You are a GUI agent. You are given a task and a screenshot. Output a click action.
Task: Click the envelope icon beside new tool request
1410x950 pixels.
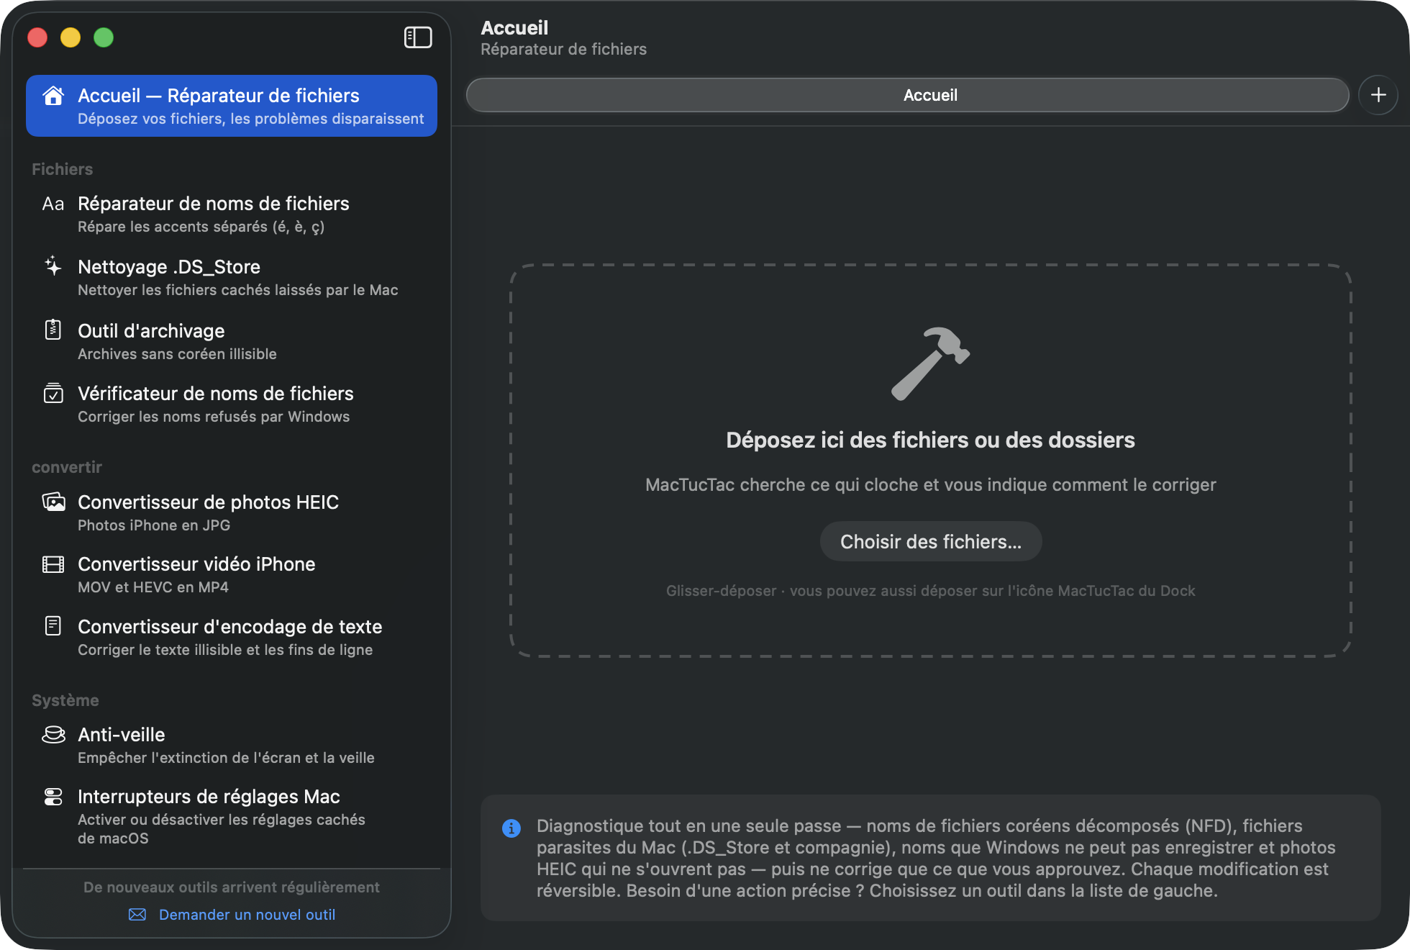137,914
